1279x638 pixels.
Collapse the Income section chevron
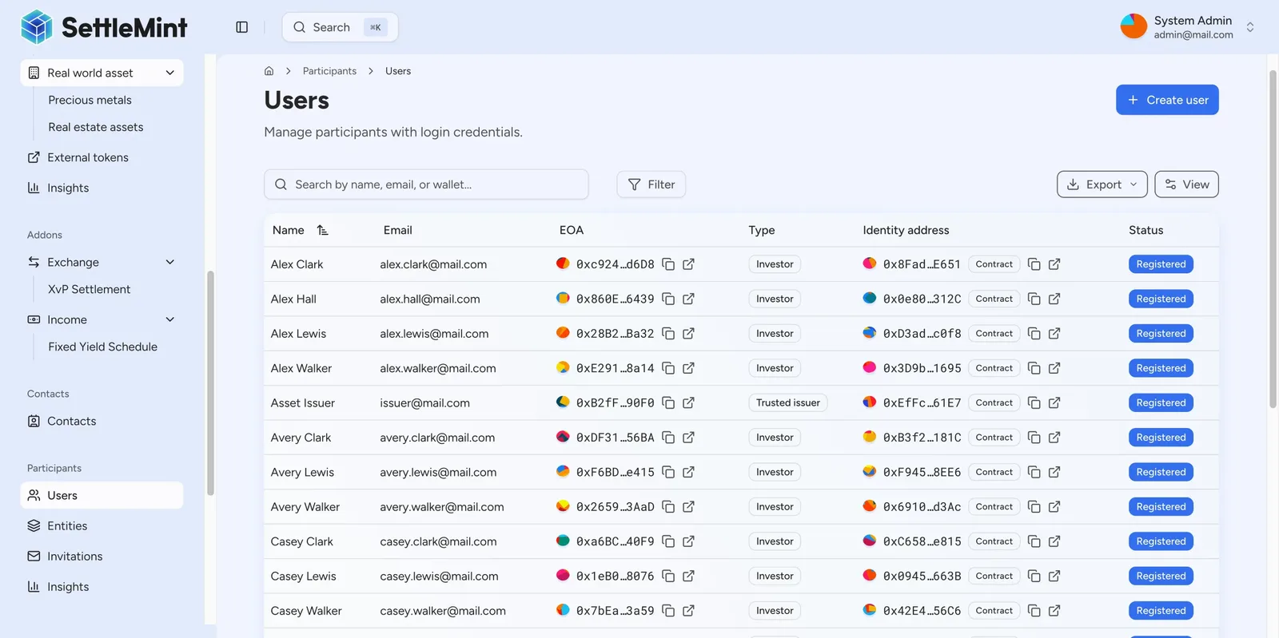[x=169, y=319]
